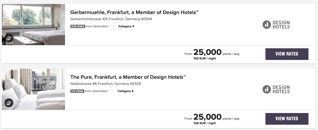This screenshot has height=130, width=318.
Task: Open photo gallery icon on Gerbermuehle image
Action: (x=9, y=38)
